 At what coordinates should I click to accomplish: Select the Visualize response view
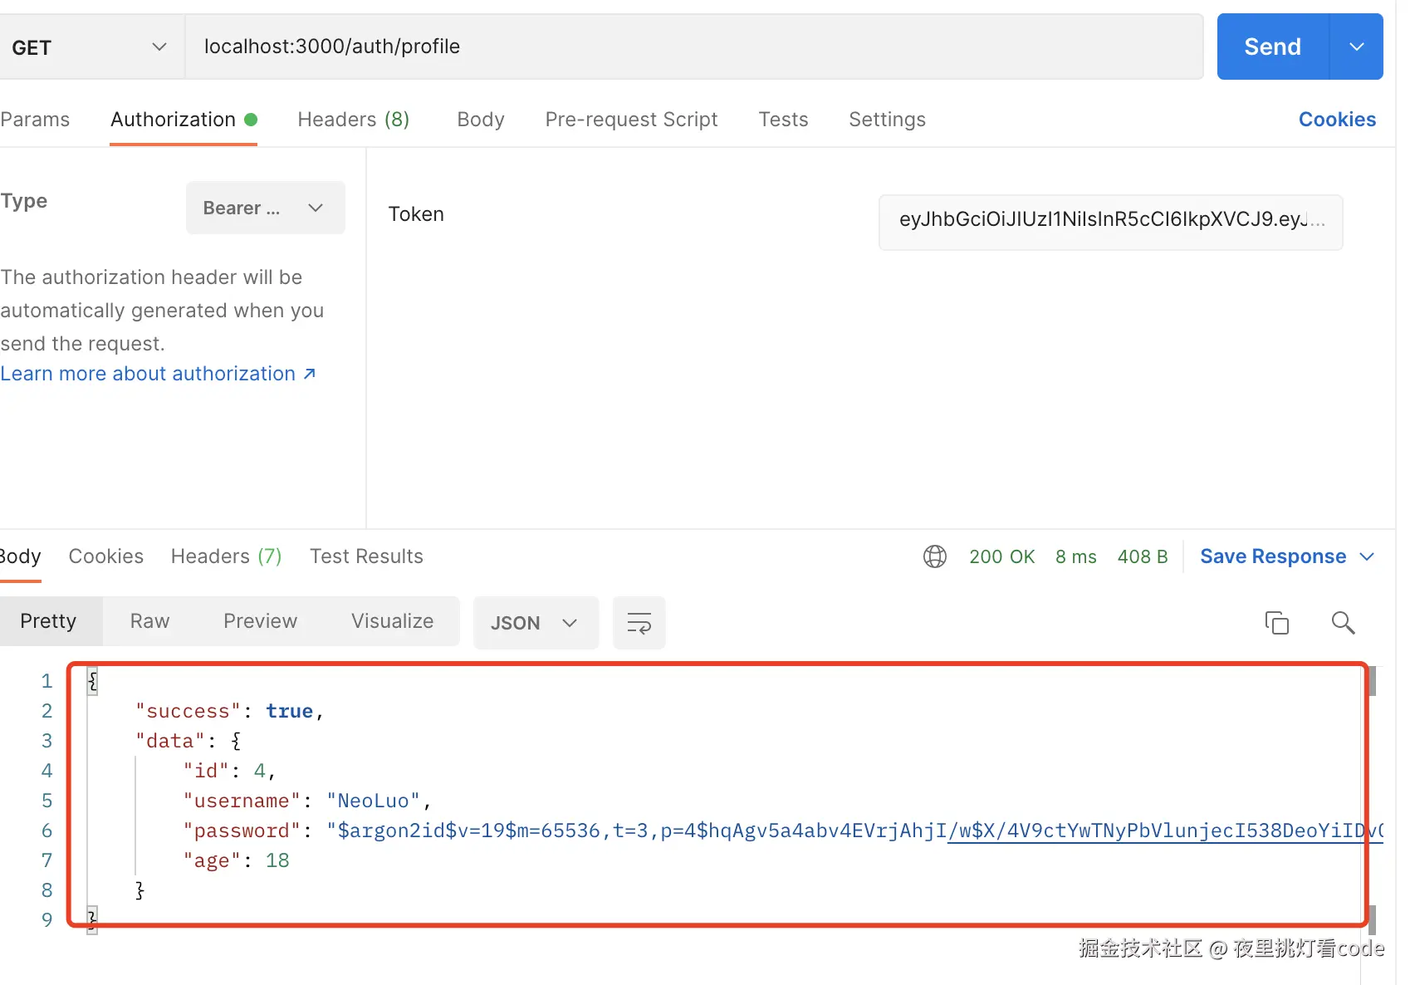click(392, 621)
